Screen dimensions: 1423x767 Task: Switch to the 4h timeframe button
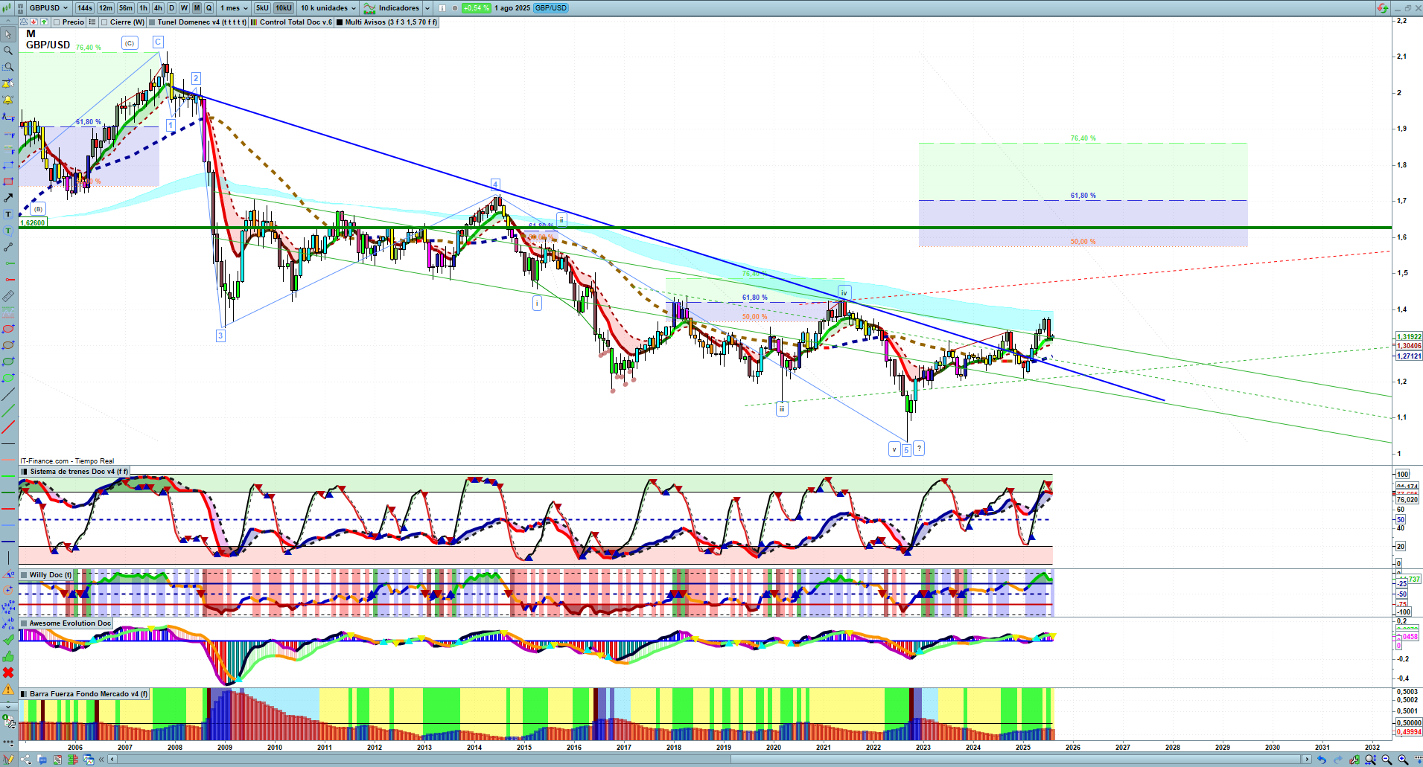[158, 8]
